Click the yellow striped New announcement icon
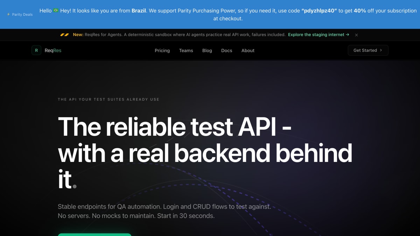 point(64,35)
